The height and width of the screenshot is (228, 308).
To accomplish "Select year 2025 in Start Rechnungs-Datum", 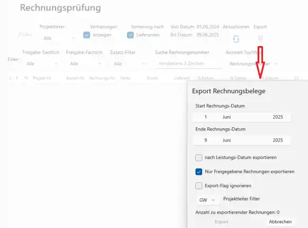I will (x=278, y=117).
